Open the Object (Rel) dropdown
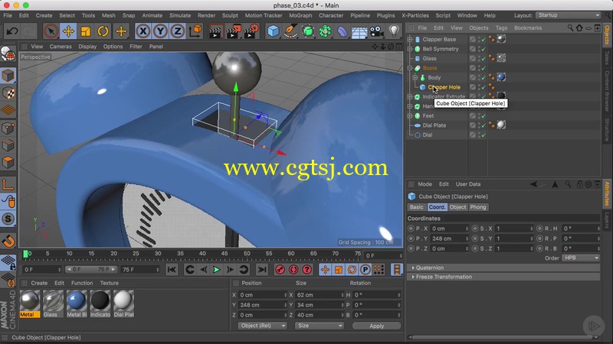 262,326
